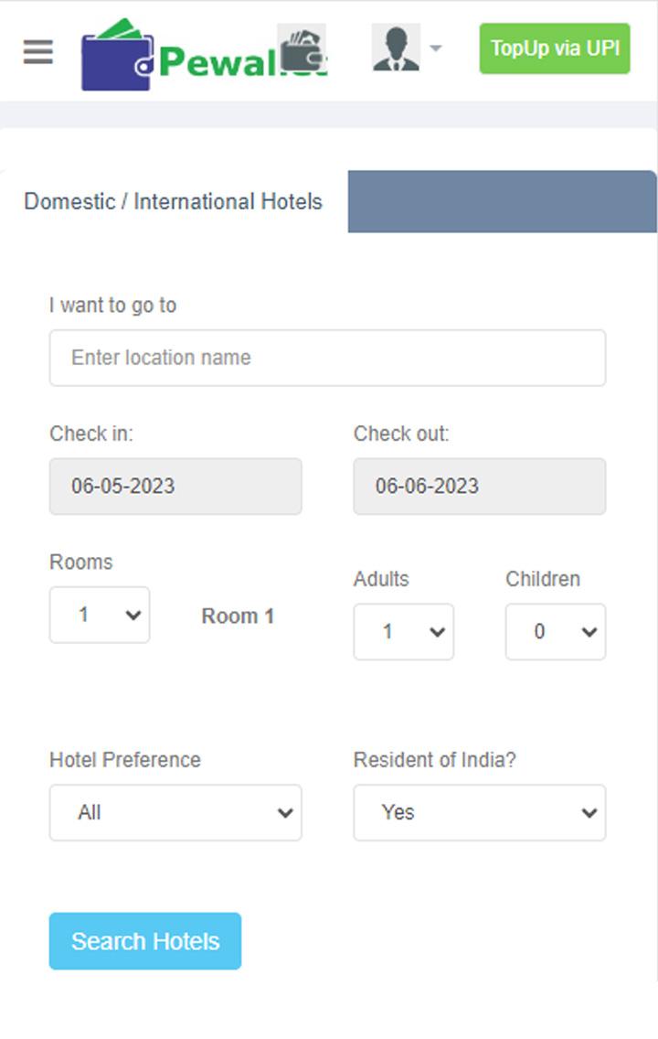Screen dimensions: 658x1039
Task: Click the Room 1 label
Action: tap(238, 616)
